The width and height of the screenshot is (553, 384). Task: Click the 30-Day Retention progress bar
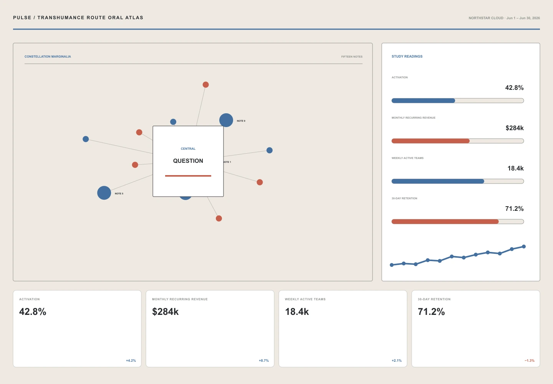(x=458, y=222)
